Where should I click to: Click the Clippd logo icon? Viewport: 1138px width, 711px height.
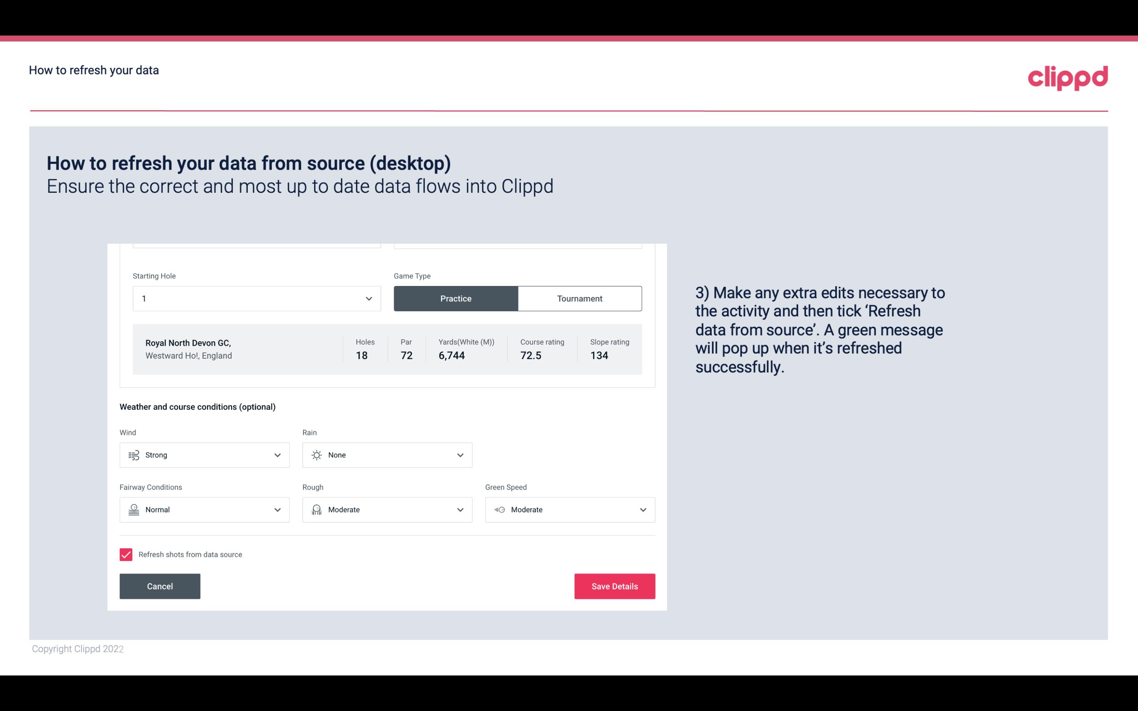(x=1068, y=76)
